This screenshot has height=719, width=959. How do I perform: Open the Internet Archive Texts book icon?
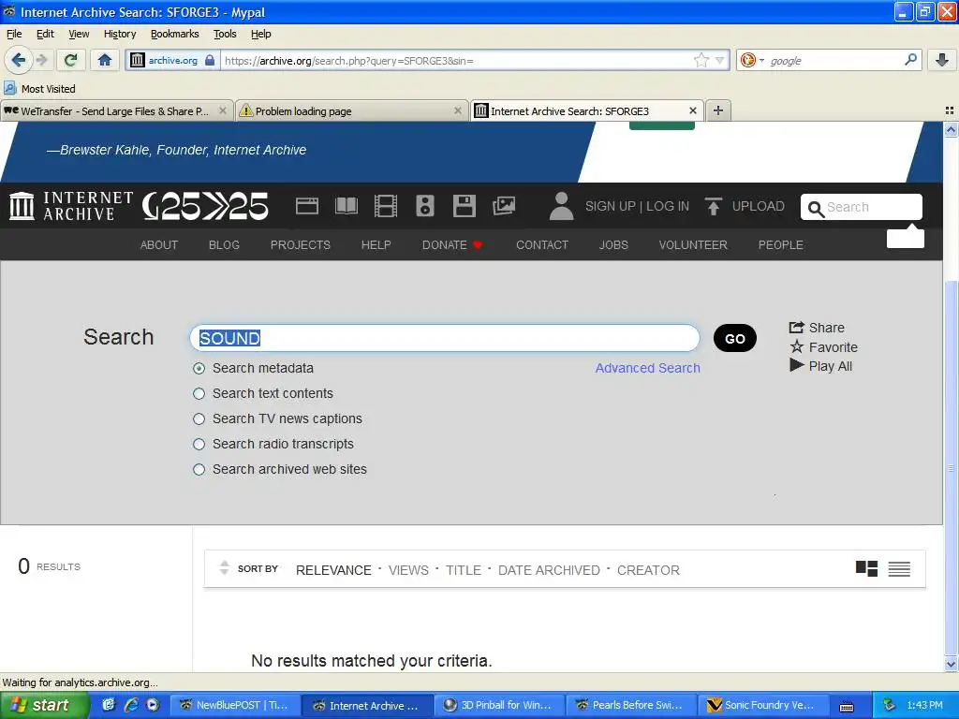click(347, 206)
